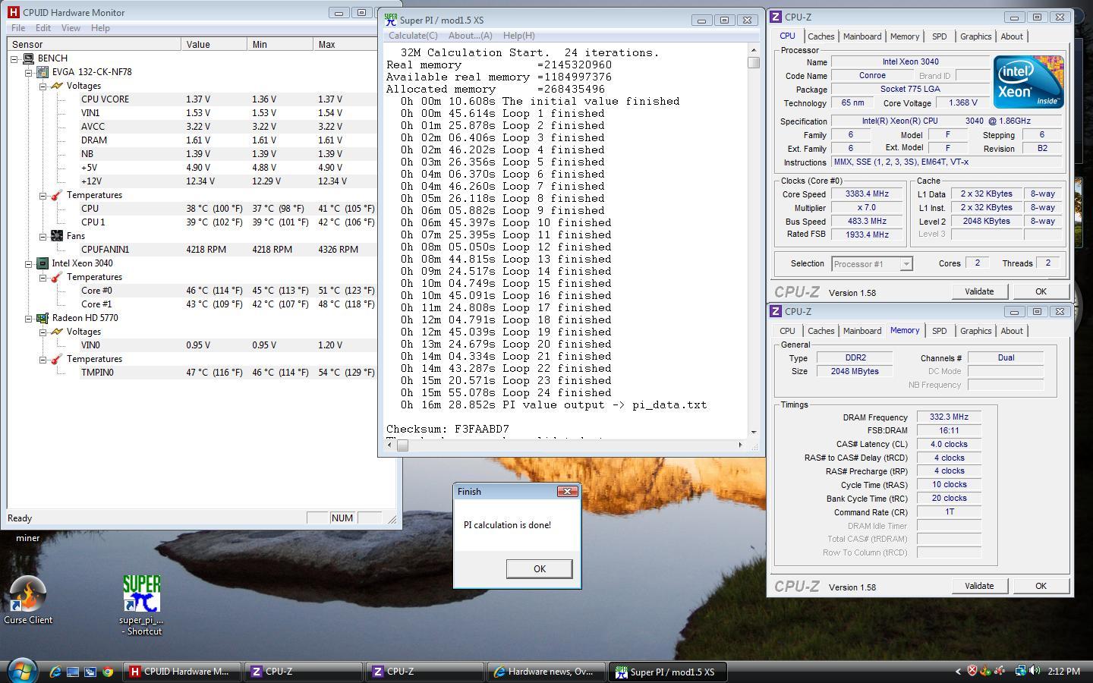Click the lightning icon of EVGA Voltages
1093x683 pixels.
[x=57, y=86]
